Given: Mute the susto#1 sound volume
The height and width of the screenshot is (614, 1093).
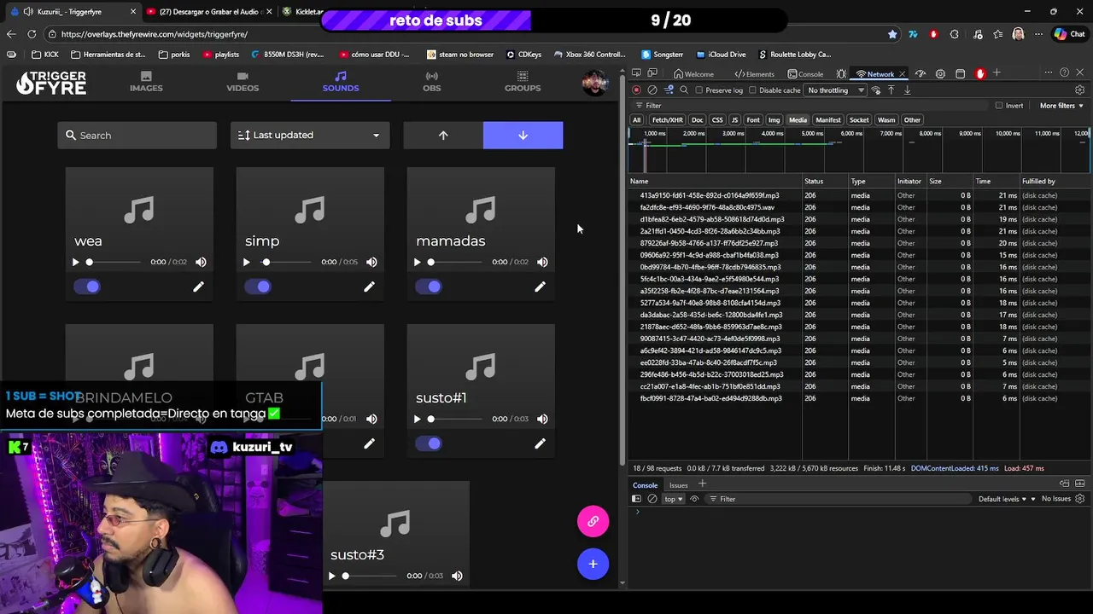Looking at the screenshot, I should (542, 420).
